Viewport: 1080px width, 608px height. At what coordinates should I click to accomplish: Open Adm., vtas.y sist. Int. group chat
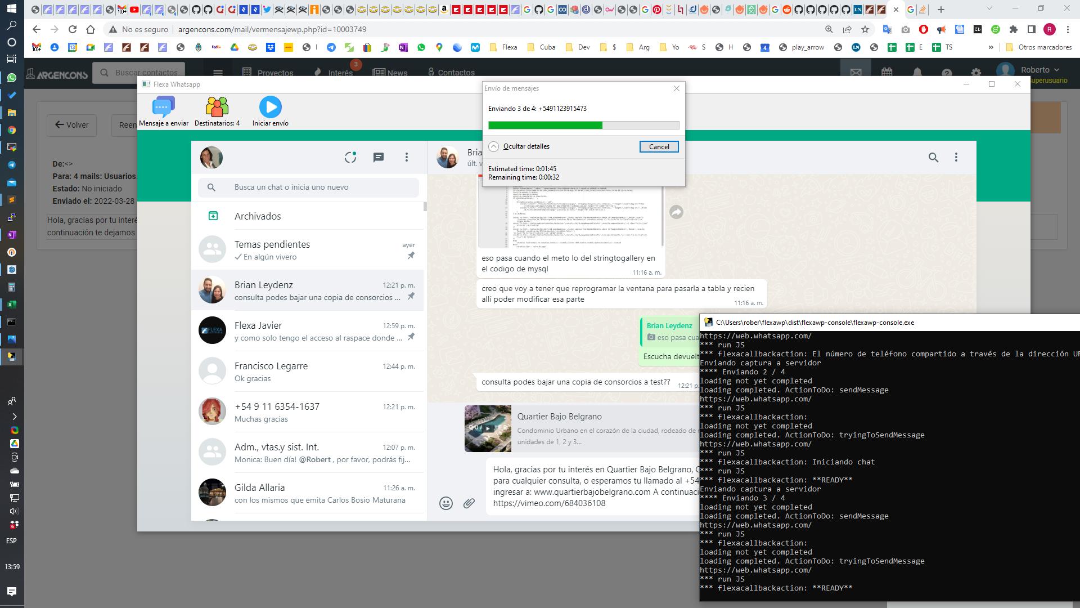[x=308, y=453]
